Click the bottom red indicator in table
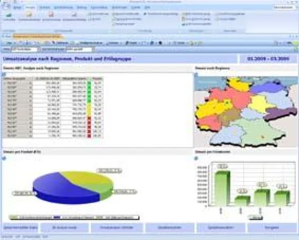Image resolution: width=299 pixels, height=240 pixels. (89, 136)
